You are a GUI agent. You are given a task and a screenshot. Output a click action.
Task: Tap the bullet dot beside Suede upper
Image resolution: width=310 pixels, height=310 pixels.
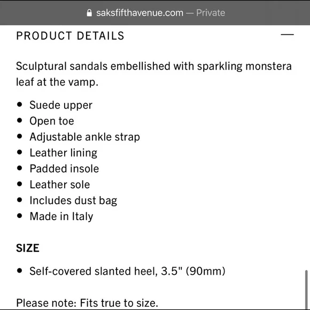click(x=20, y=104)
